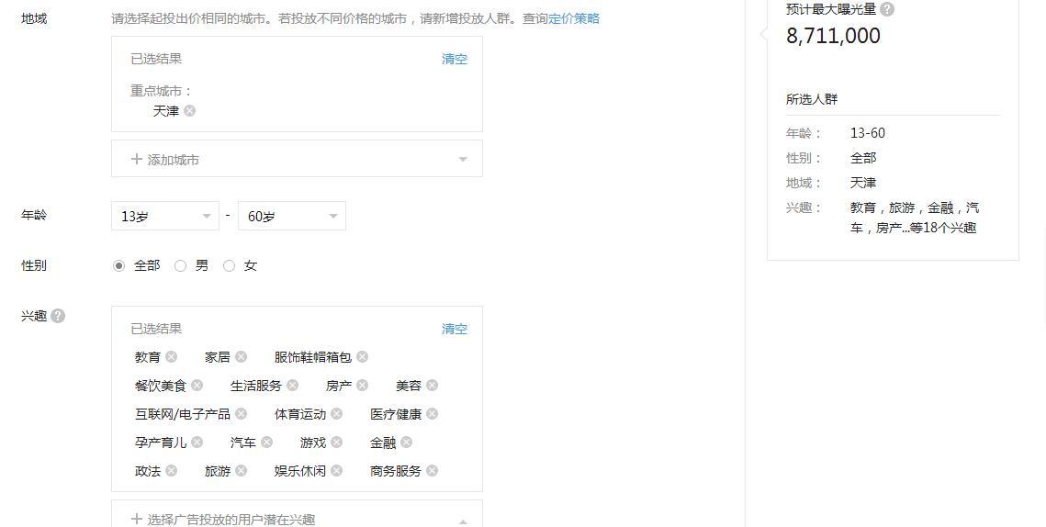Expand the 添加城市 dropdown

[297, 159]
